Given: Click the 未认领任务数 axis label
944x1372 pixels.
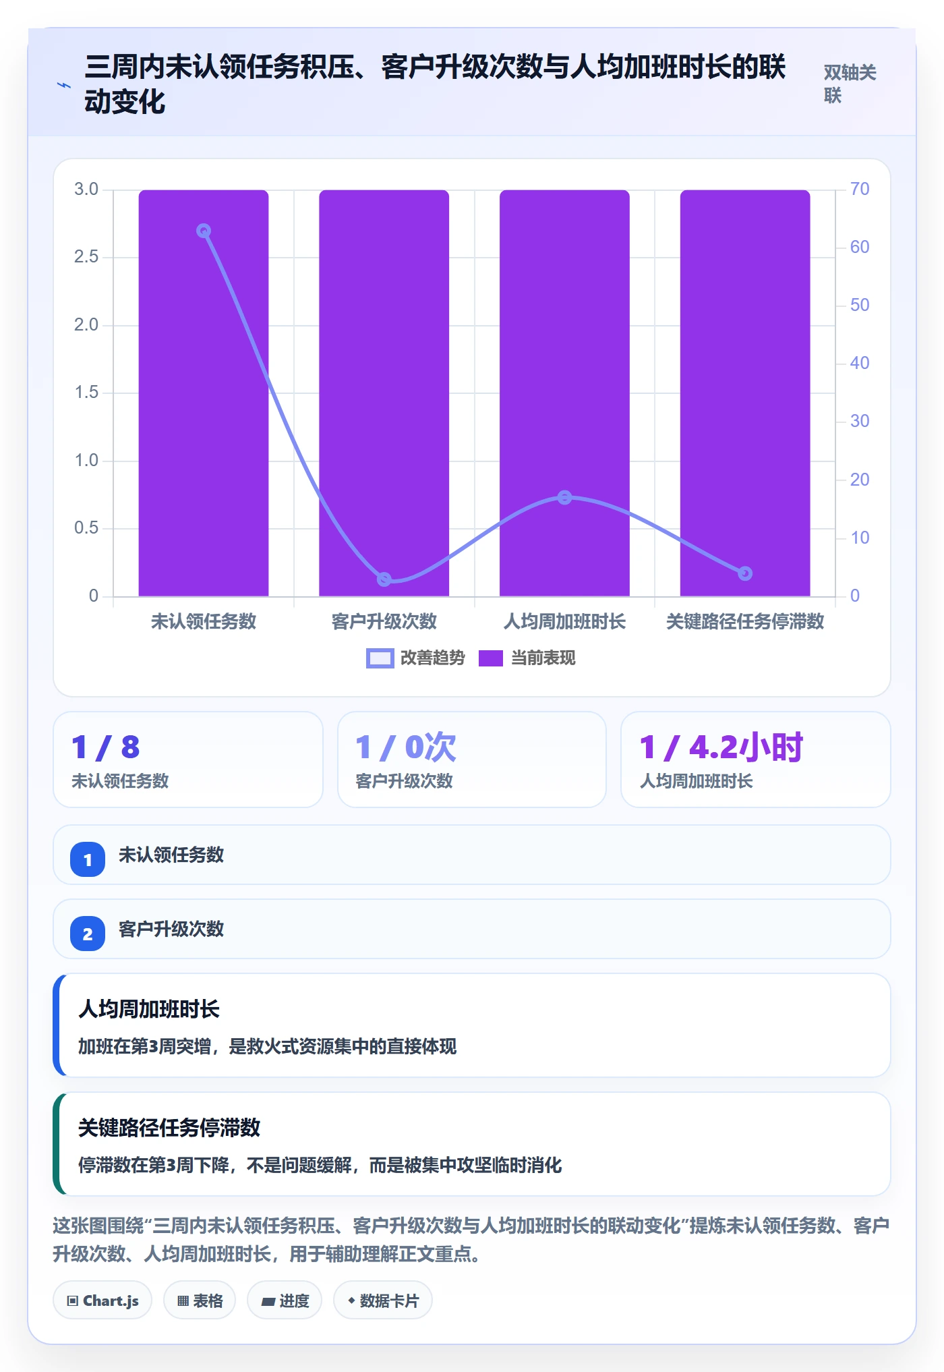Looking at the screenshot, I should [x=204, y=621].
